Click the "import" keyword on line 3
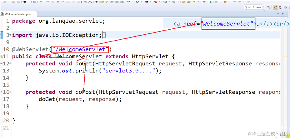 [x=22, y=35]
